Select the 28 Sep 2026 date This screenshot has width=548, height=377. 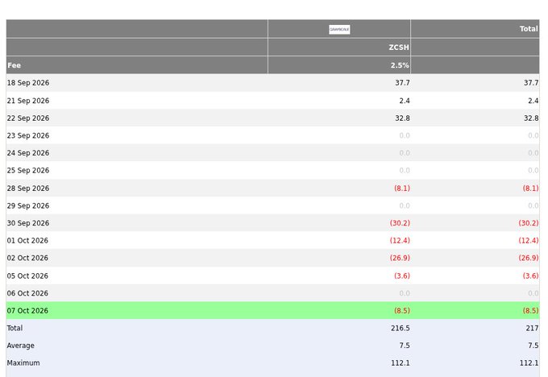[28, 188]
